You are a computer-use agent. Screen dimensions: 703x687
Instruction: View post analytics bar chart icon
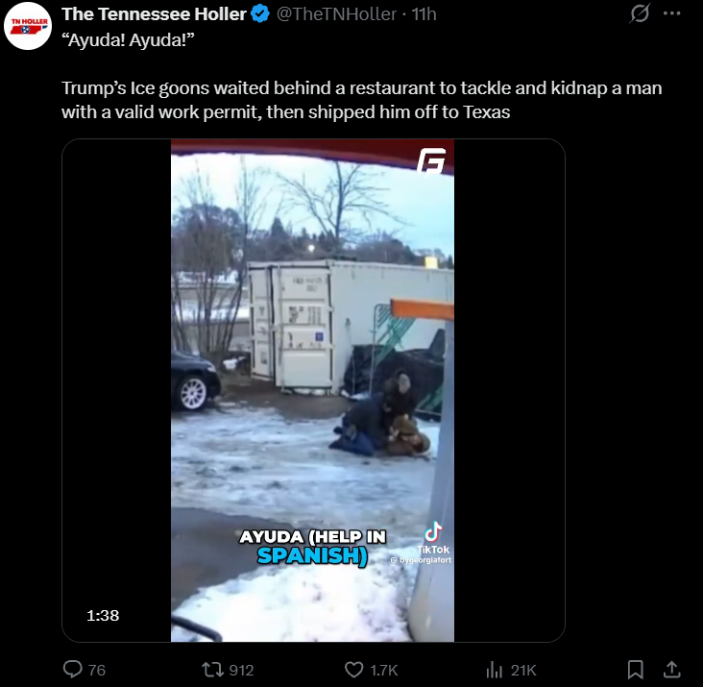(494, 670)
